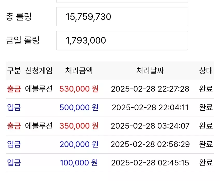Viewport: 220px width, 181px height.
Task: Click the date 2025-02-28 03:24:07
Action: click(150, 126)
